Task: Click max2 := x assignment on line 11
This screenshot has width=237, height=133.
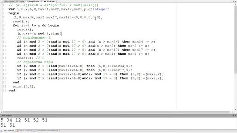Action: [x=138, y=46]
